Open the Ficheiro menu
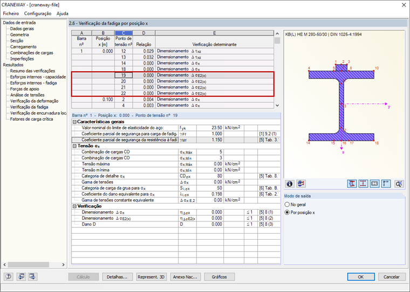The height and width of the screenshot is (292, 410). pyautogui.click(x=11, y=13)
